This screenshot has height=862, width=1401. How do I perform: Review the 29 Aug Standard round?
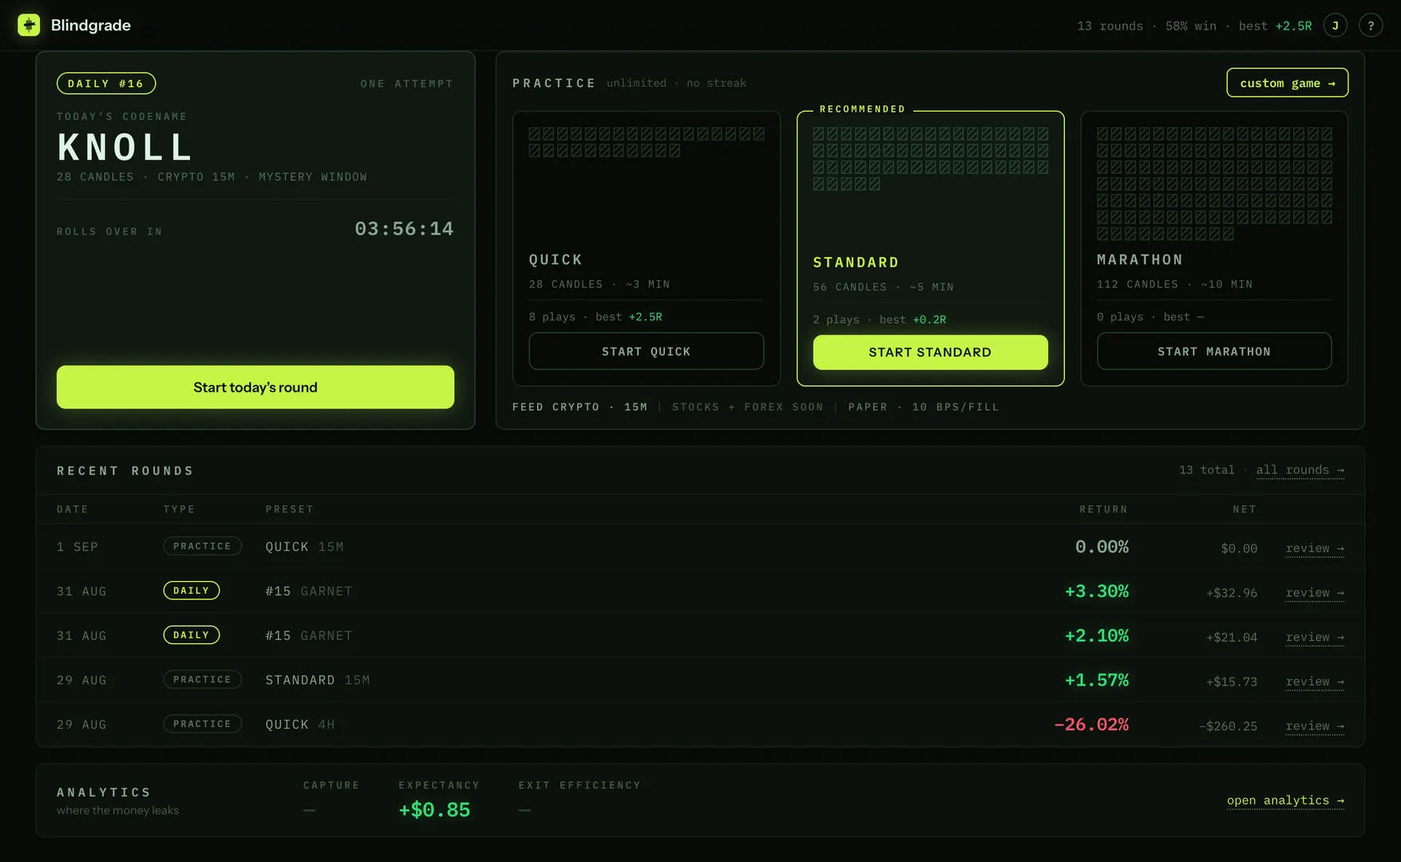click(x=1315, y=682)
